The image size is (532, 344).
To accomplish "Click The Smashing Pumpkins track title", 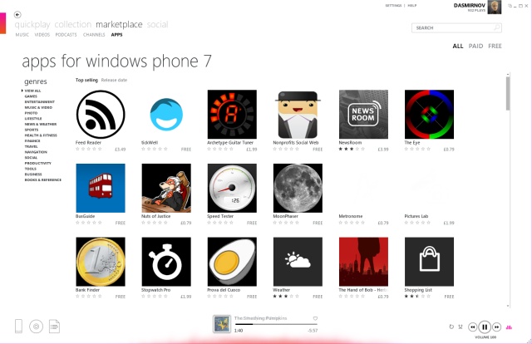I will 260,318.
